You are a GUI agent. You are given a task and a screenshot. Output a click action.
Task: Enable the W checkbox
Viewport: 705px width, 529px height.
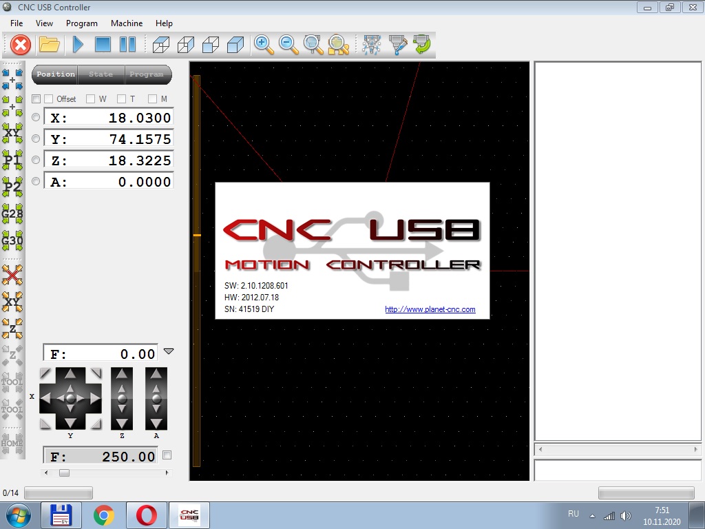tap(90, 99)
